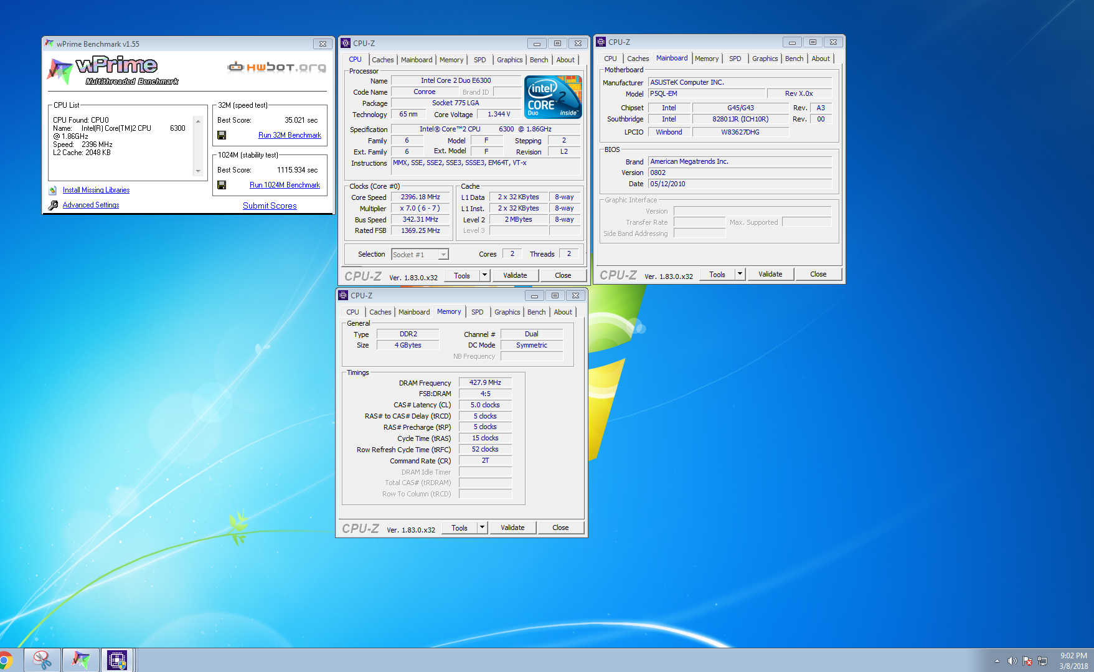
Task: Click Run 32M Benchmark link
Action: (290, 135)
